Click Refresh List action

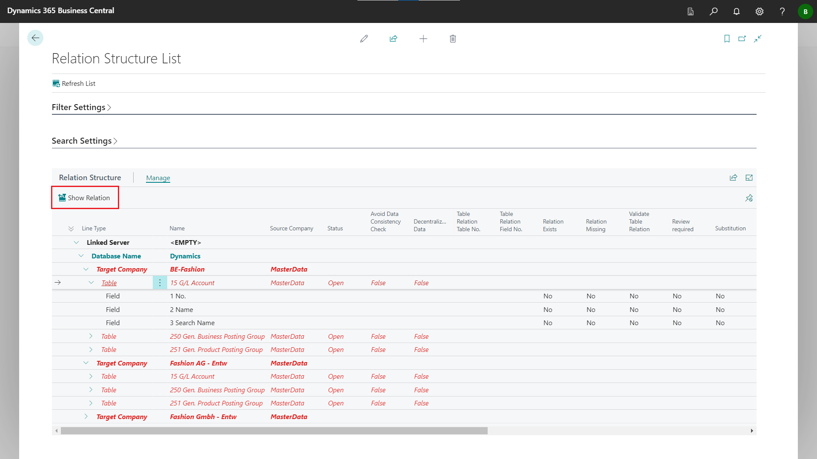[x=74, y=84]
